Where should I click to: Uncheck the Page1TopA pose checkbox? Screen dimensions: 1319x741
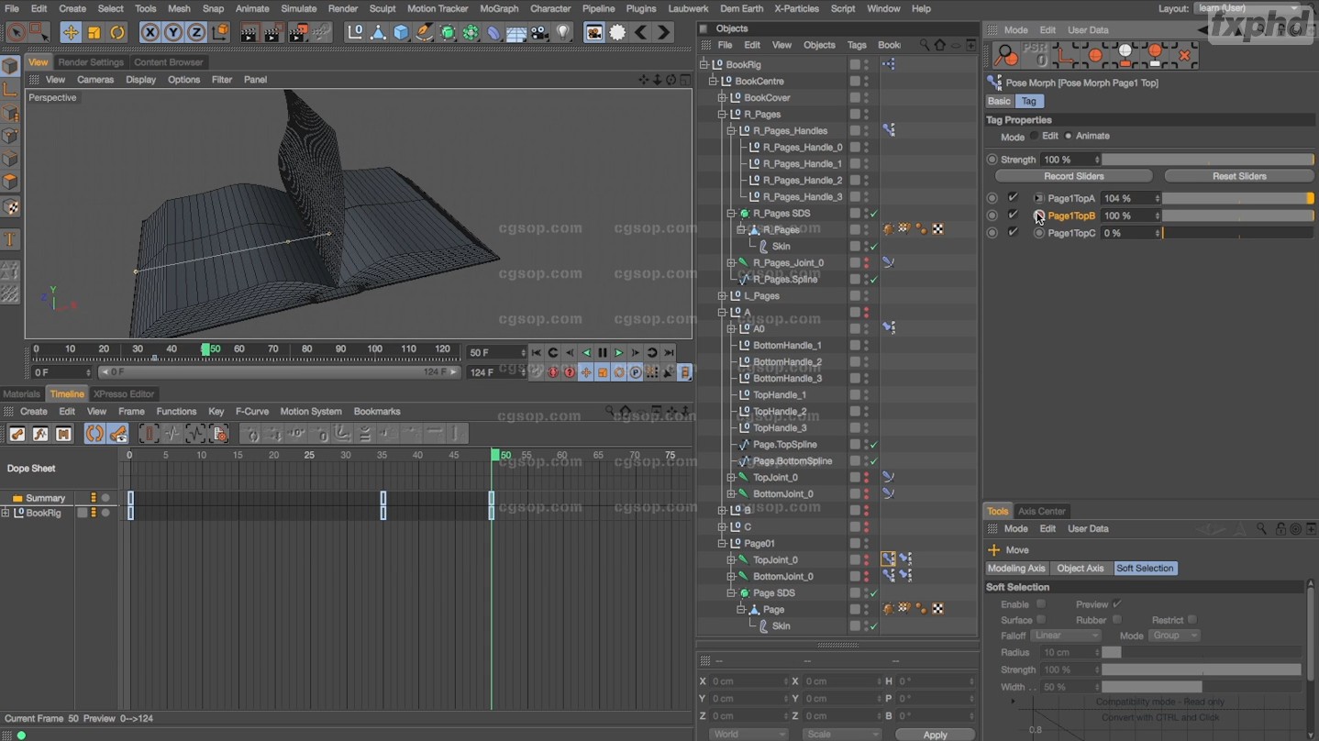click(x=1014, y=198)
